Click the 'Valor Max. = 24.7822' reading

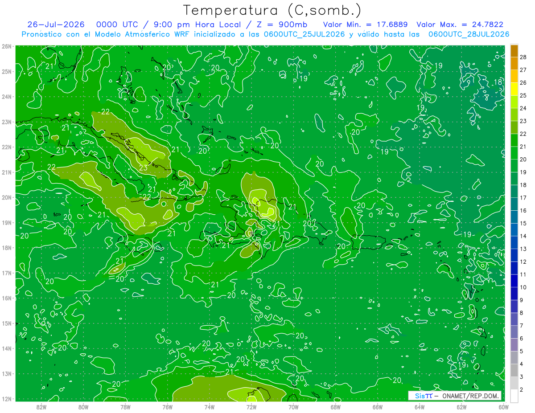[x=460, y=25]
